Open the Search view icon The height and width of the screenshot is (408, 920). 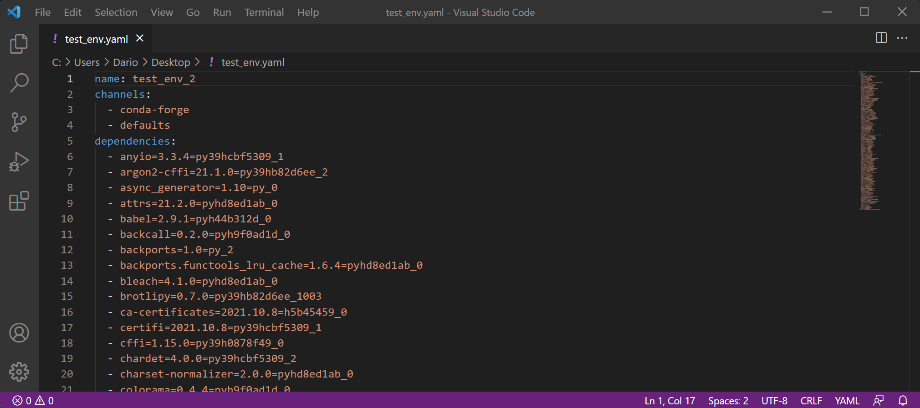[x=19, y=83]
